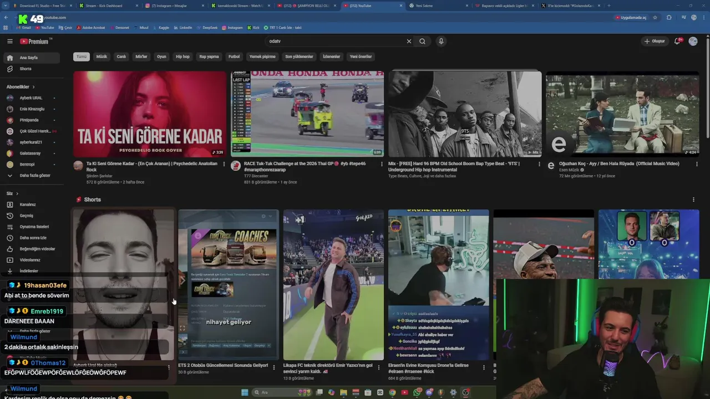Play the RACE Tuk-Tuk Challenge thumbnail

(x=307, y=114)
